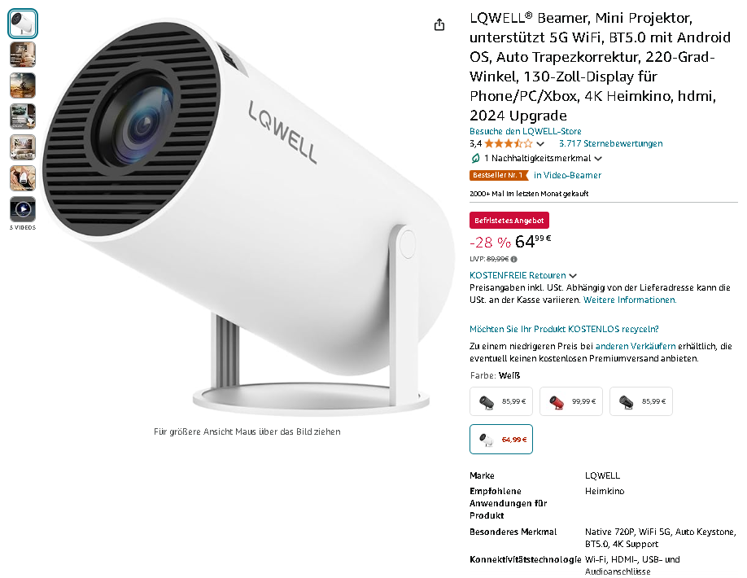Click the Weitere Informationen link
The height and width of the screenshot is (578, 747).
pyautogui.click(x=630, y=300)
